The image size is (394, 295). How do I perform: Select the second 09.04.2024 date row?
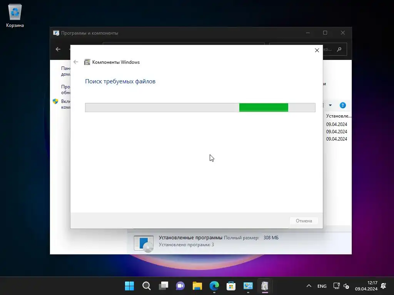click(336, 131)
